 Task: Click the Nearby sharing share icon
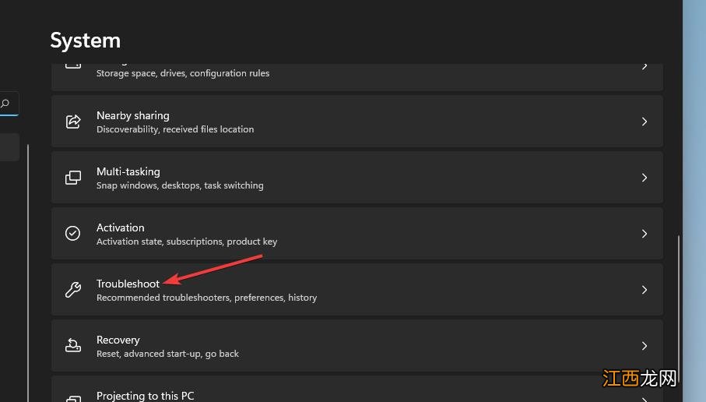(73, 122)
